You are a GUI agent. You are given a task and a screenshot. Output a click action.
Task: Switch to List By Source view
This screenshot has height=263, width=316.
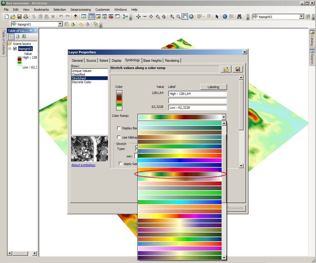[18, 37]
